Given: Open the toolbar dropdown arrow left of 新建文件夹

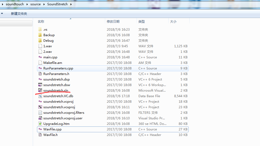Looking at the screenshot, I should click(x=2, y=13).
